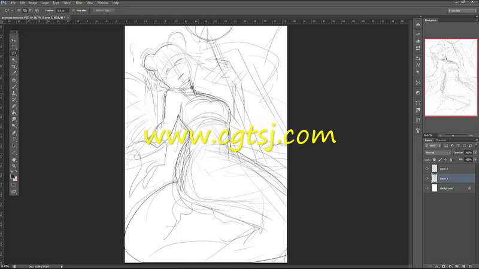
Task: Open the blend mode Normal dropdown
Action: tap(438, 152)
